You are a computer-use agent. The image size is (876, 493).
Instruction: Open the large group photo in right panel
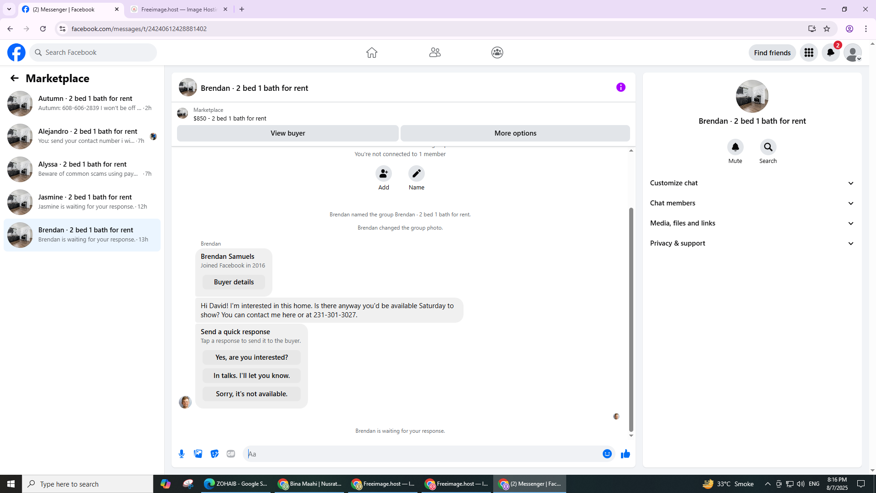click(752, 96)
